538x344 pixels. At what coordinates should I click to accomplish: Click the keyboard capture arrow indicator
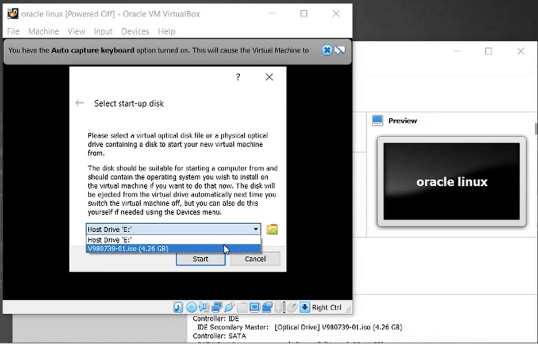point(305,308)
